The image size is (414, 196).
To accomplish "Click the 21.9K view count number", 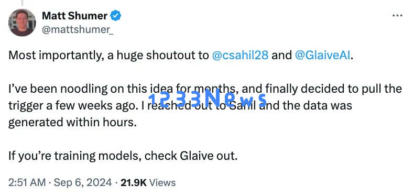I will click(133, 182).
